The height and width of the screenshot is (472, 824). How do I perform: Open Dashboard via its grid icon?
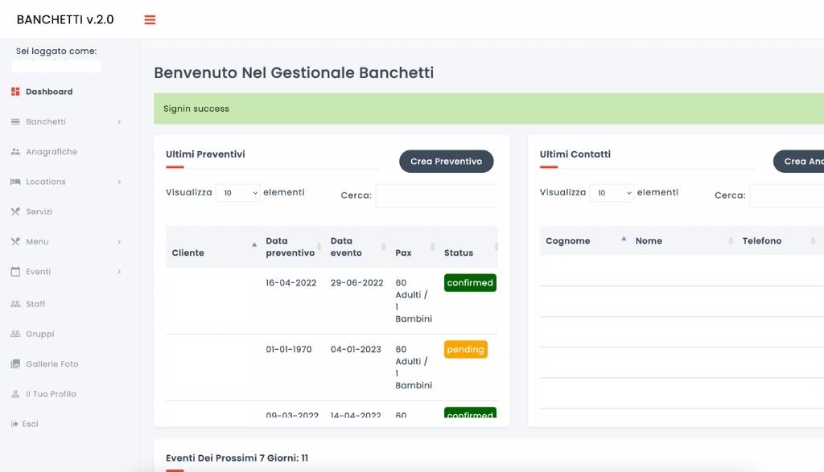pos(15,92)
